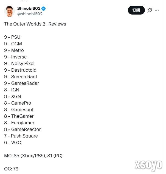Click the "OC: 79" score text
Image resolution: width=166 pixels, height=174 pixels.
point(11,169)
